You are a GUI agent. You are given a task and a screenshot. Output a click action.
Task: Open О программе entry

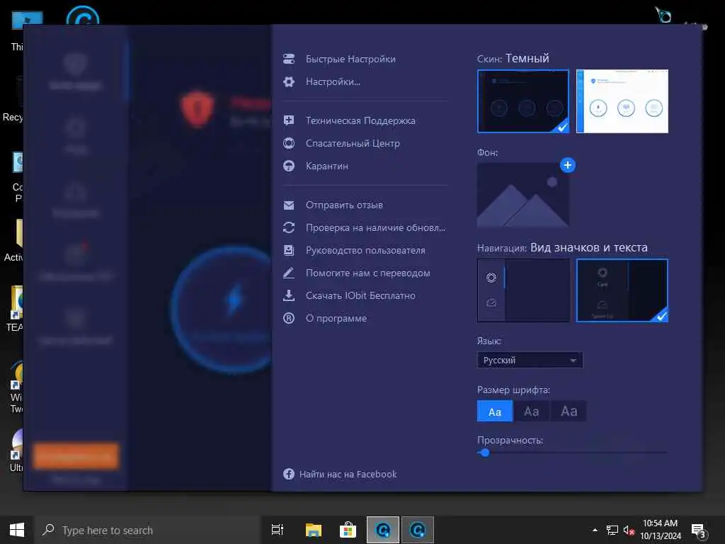click(x=336, y=318)
